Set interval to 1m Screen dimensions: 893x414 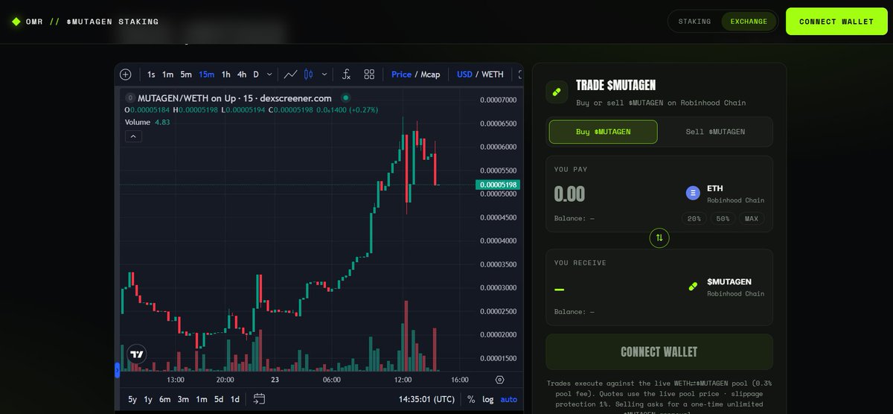167,74
